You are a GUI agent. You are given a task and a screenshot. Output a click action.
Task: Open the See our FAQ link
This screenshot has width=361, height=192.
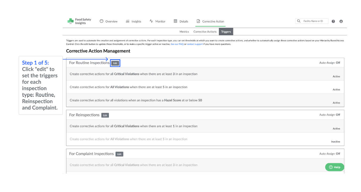click(177, 44)
